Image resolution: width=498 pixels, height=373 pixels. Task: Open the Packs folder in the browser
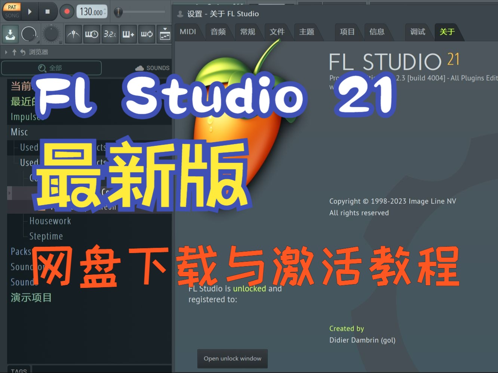21,252
